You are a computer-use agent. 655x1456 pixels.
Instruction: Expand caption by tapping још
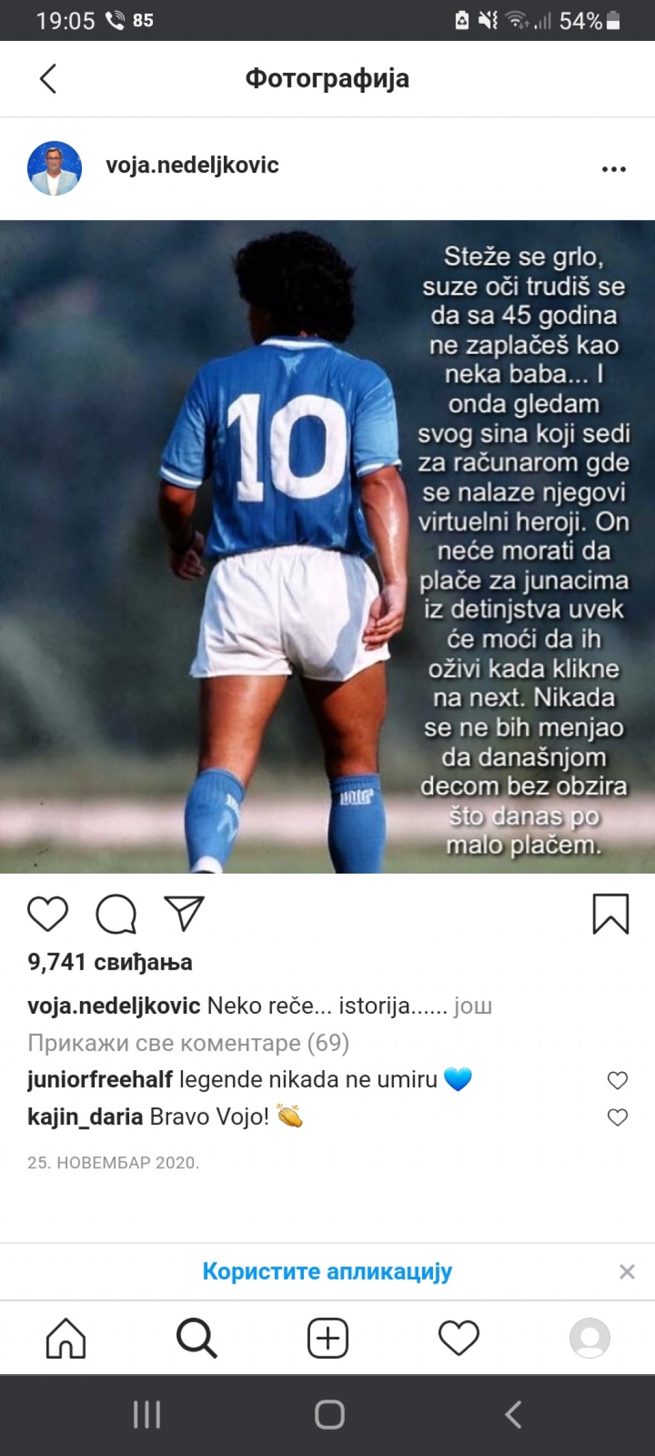coord(473,1005)
